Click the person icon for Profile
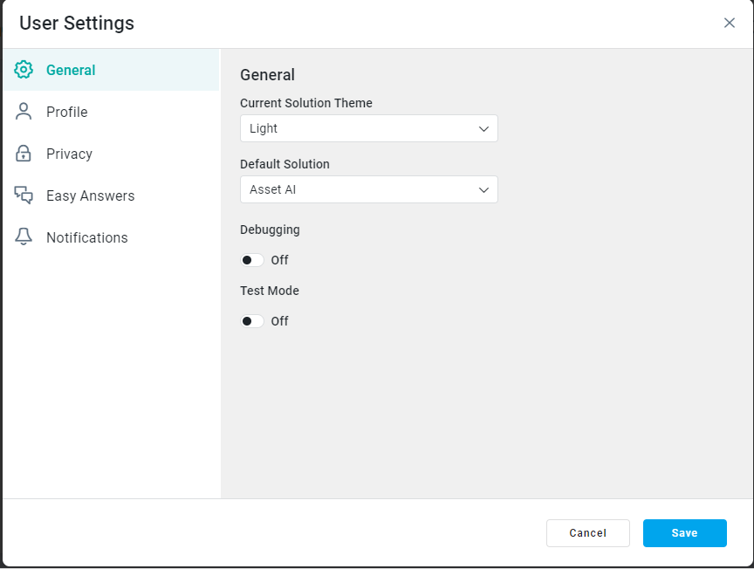Viewport: 754px width, 569px height. (24, 112)
